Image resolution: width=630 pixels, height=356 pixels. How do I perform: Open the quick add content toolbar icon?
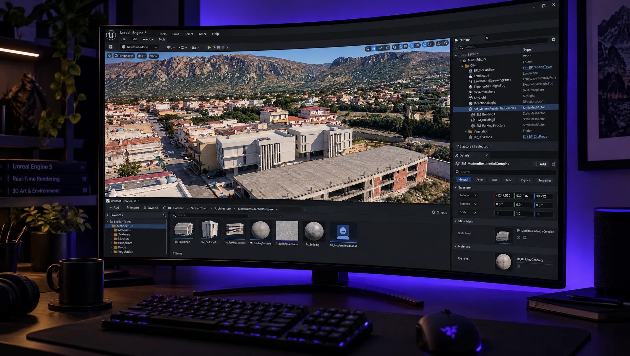(x=169, y=47)
